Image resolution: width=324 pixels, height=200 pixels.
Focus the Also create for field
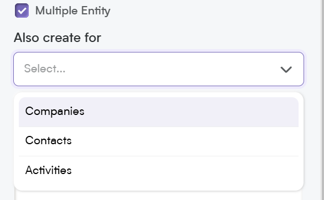pos(159,69)
